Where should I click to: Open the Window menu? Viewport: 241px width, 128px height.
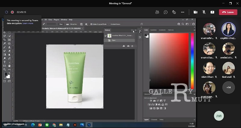pos(64,20)
